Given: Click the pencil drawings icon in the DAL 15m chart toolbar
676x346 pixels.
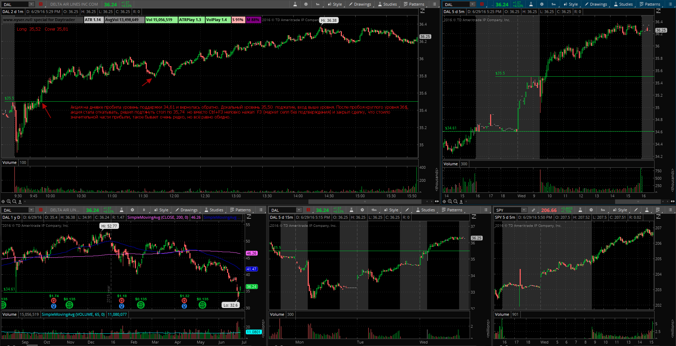Looking at the screenshot, I should pos(407,210).
